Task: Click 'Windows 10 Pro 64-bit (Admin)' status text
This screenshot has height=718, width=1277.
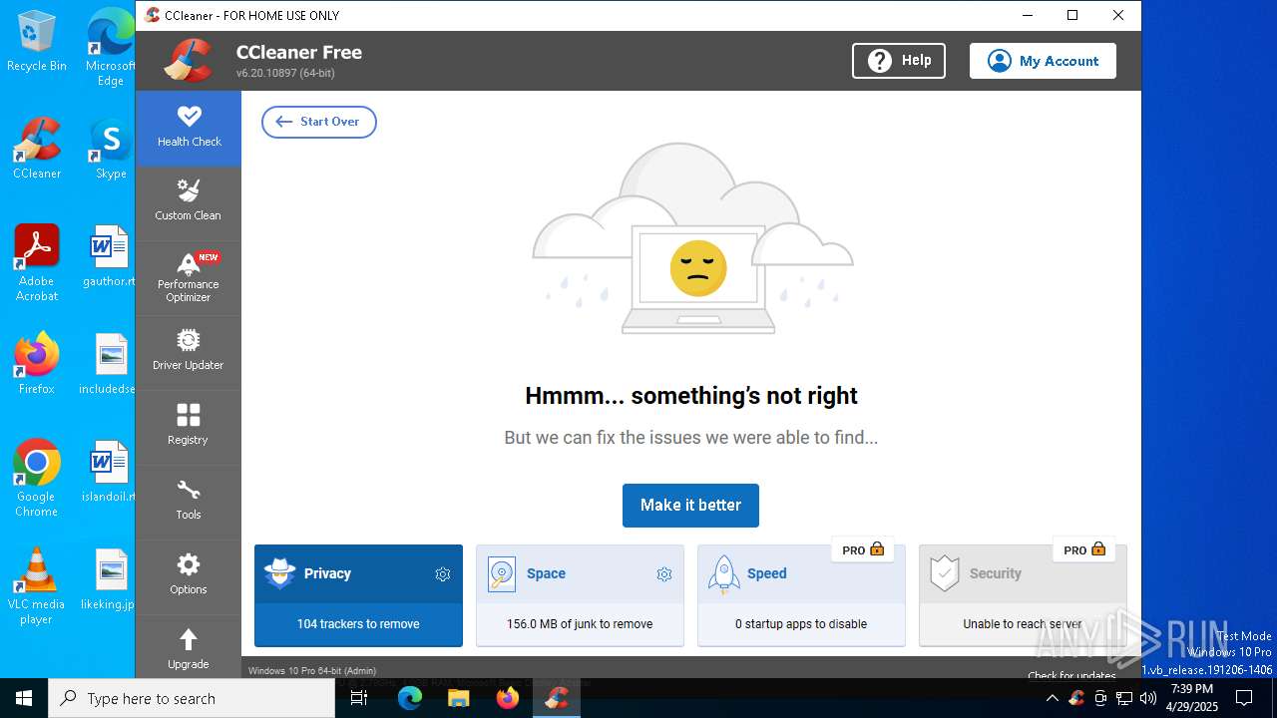Action: pyautogui.click(x=312, y=671)
